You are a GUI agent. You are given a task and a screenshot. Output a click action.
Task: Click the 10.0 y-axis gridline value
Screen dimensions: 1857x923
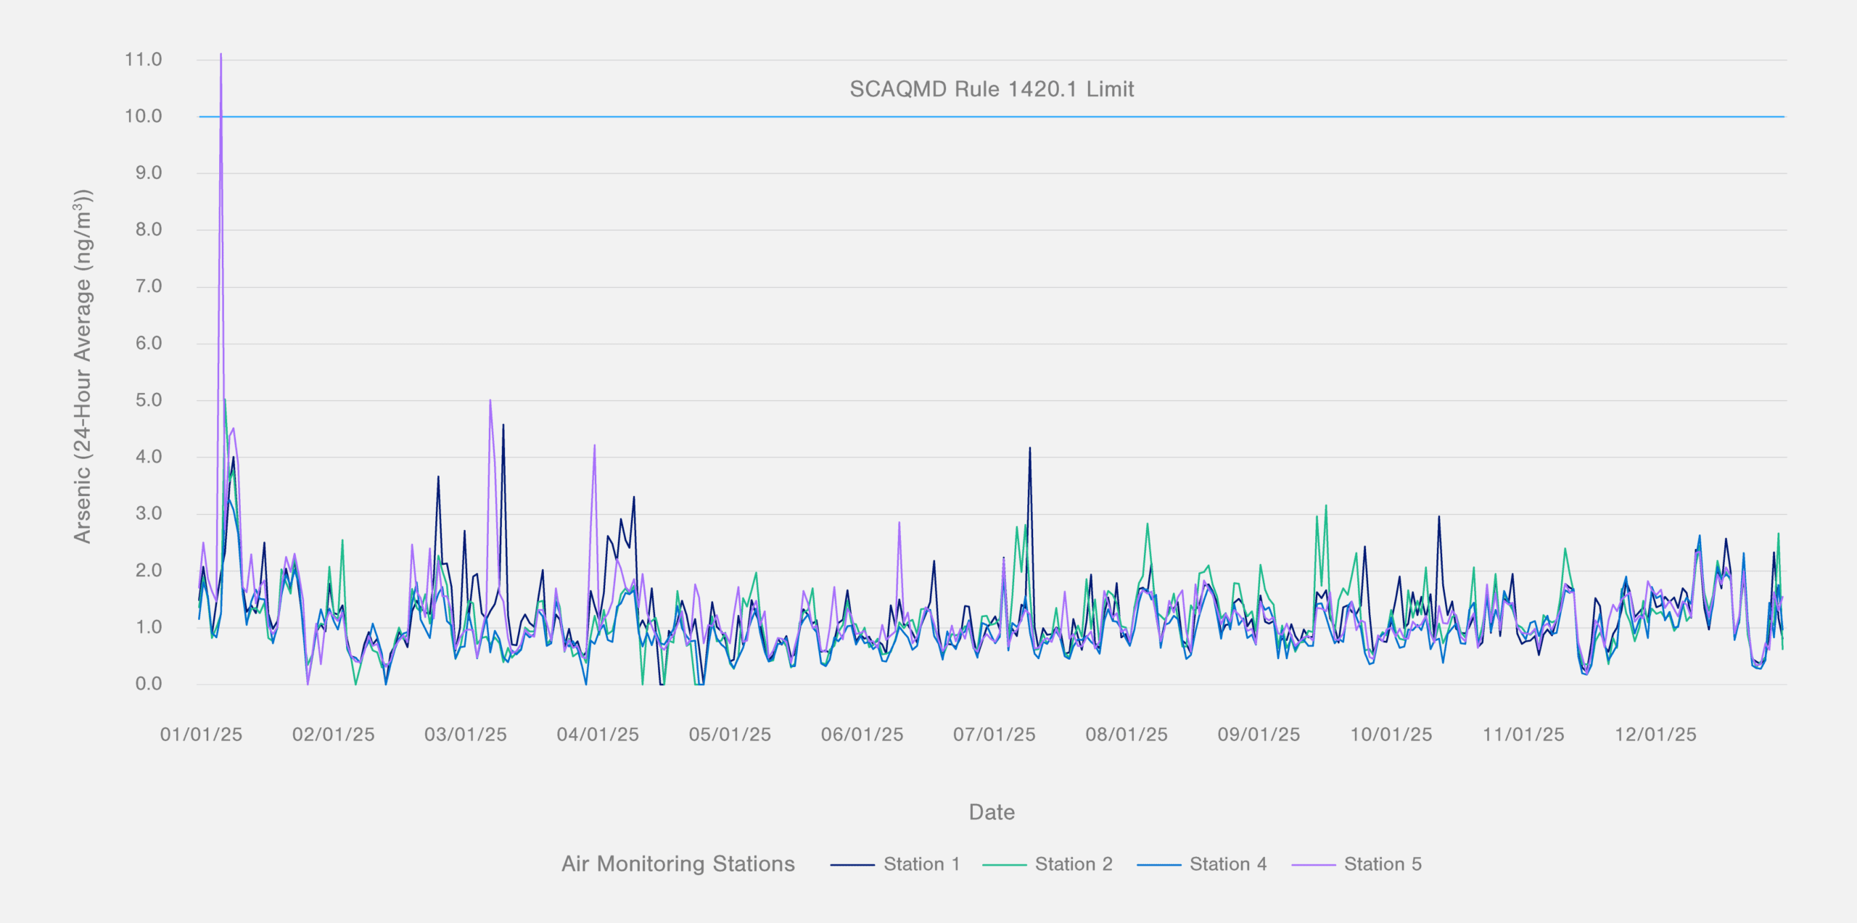click(145, 116)
